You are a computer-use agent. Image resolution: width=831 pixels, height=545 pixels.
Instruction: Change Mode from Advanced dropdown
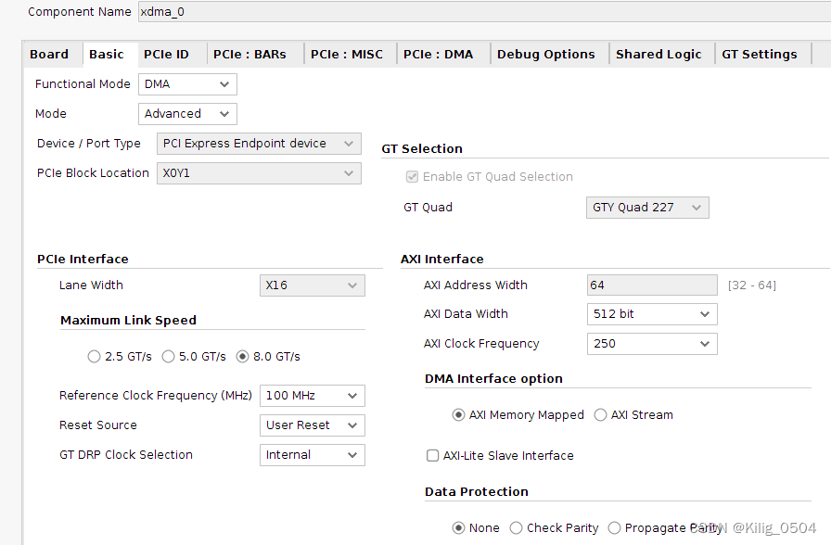click(x=186, y=113)
